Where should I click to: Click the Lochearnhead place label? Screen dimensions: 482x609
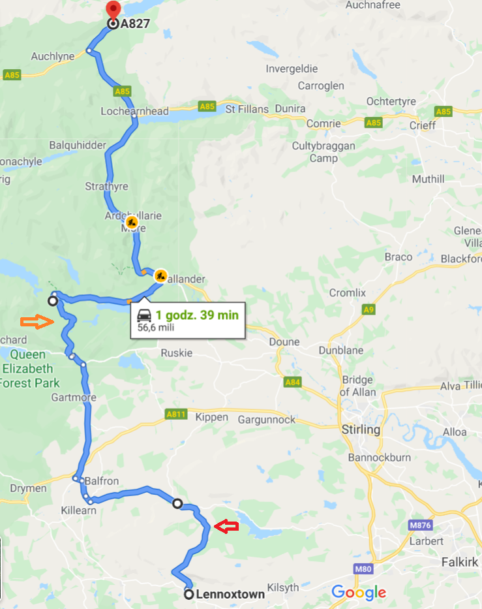134,111
